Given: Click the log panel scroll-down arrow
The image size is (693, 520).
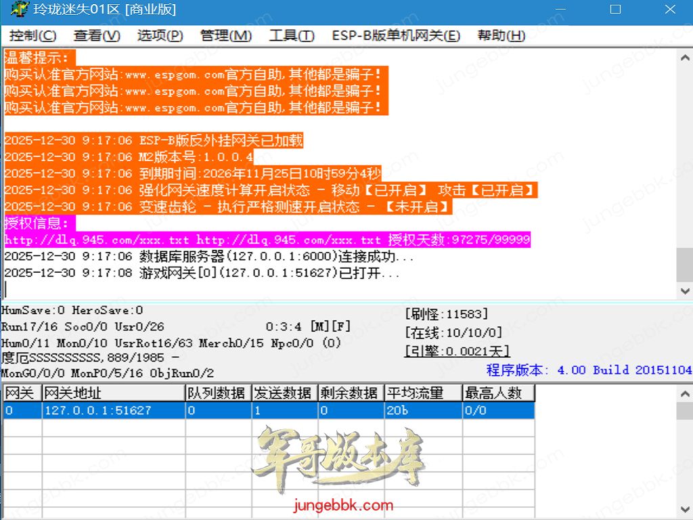Looking at the screenshot, I should pos(685,290).
